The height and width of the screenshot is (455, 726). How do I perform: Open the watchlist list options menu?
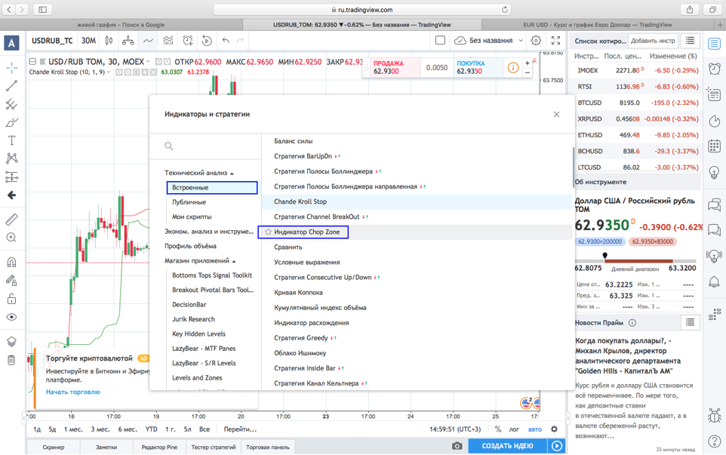[690, 41]
